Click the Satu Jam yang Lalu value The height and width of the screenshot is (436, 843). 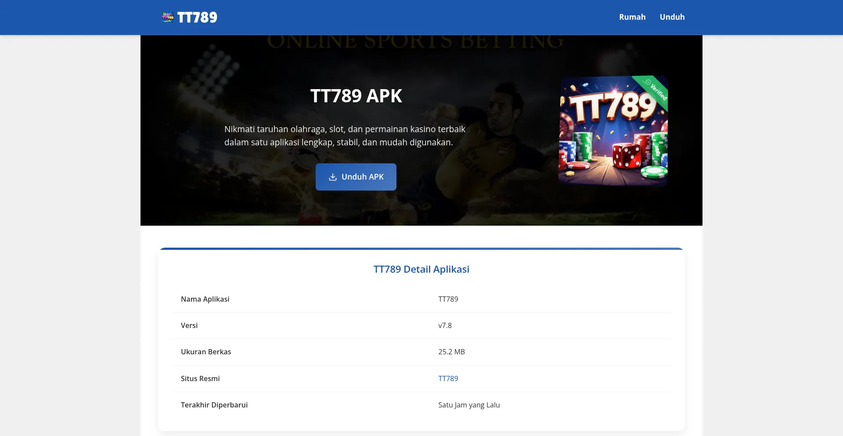[469, 405]
